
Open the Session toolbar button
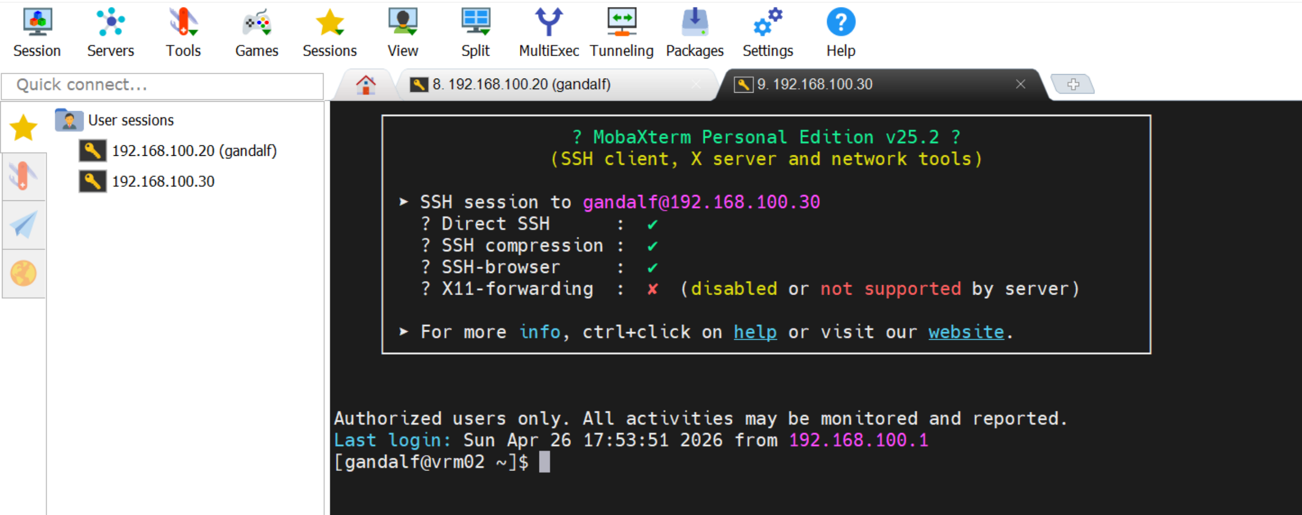pyautogui.click(x=37, y=33)
